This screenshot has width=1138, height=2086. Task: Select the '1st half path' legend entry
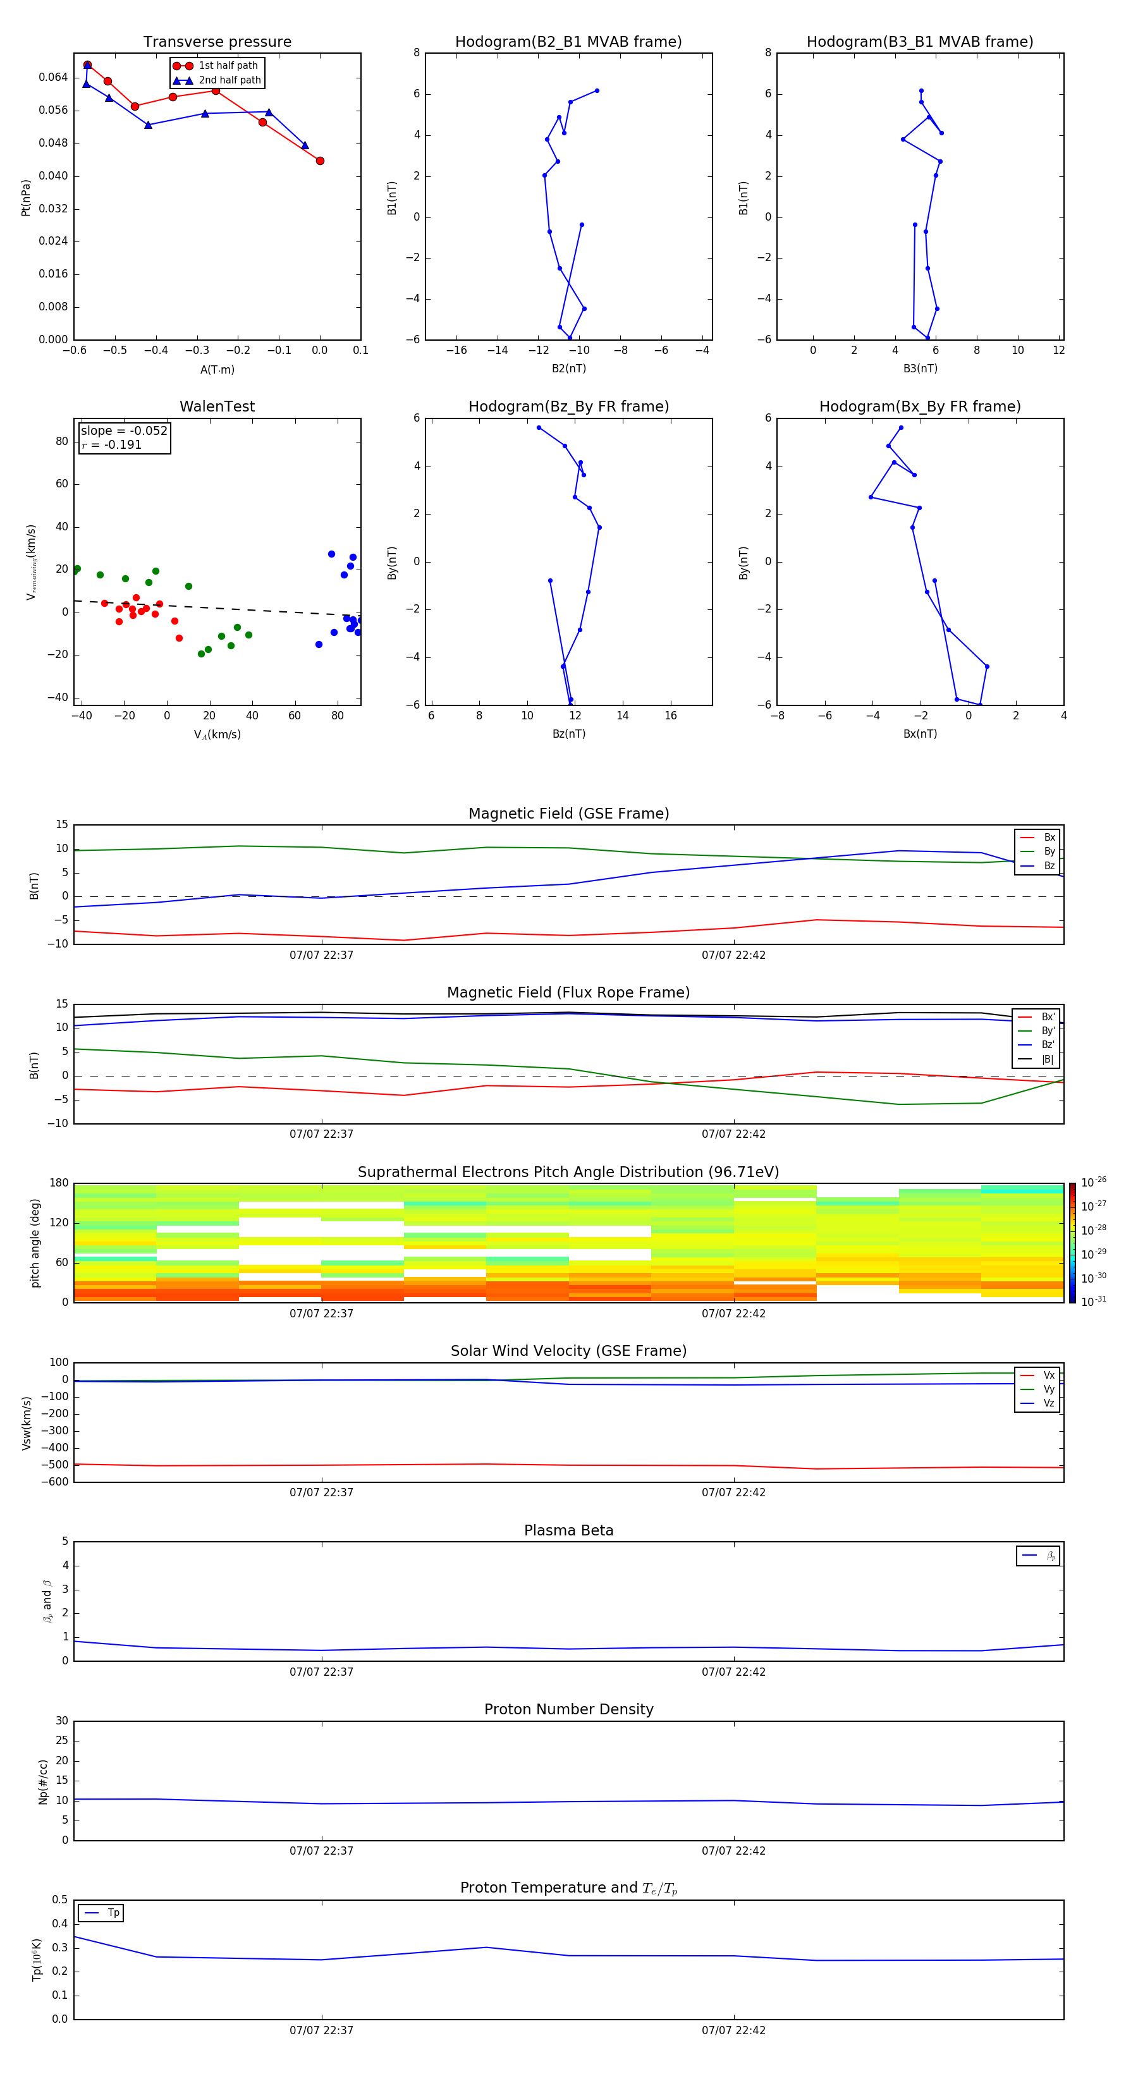click(216, 66)
